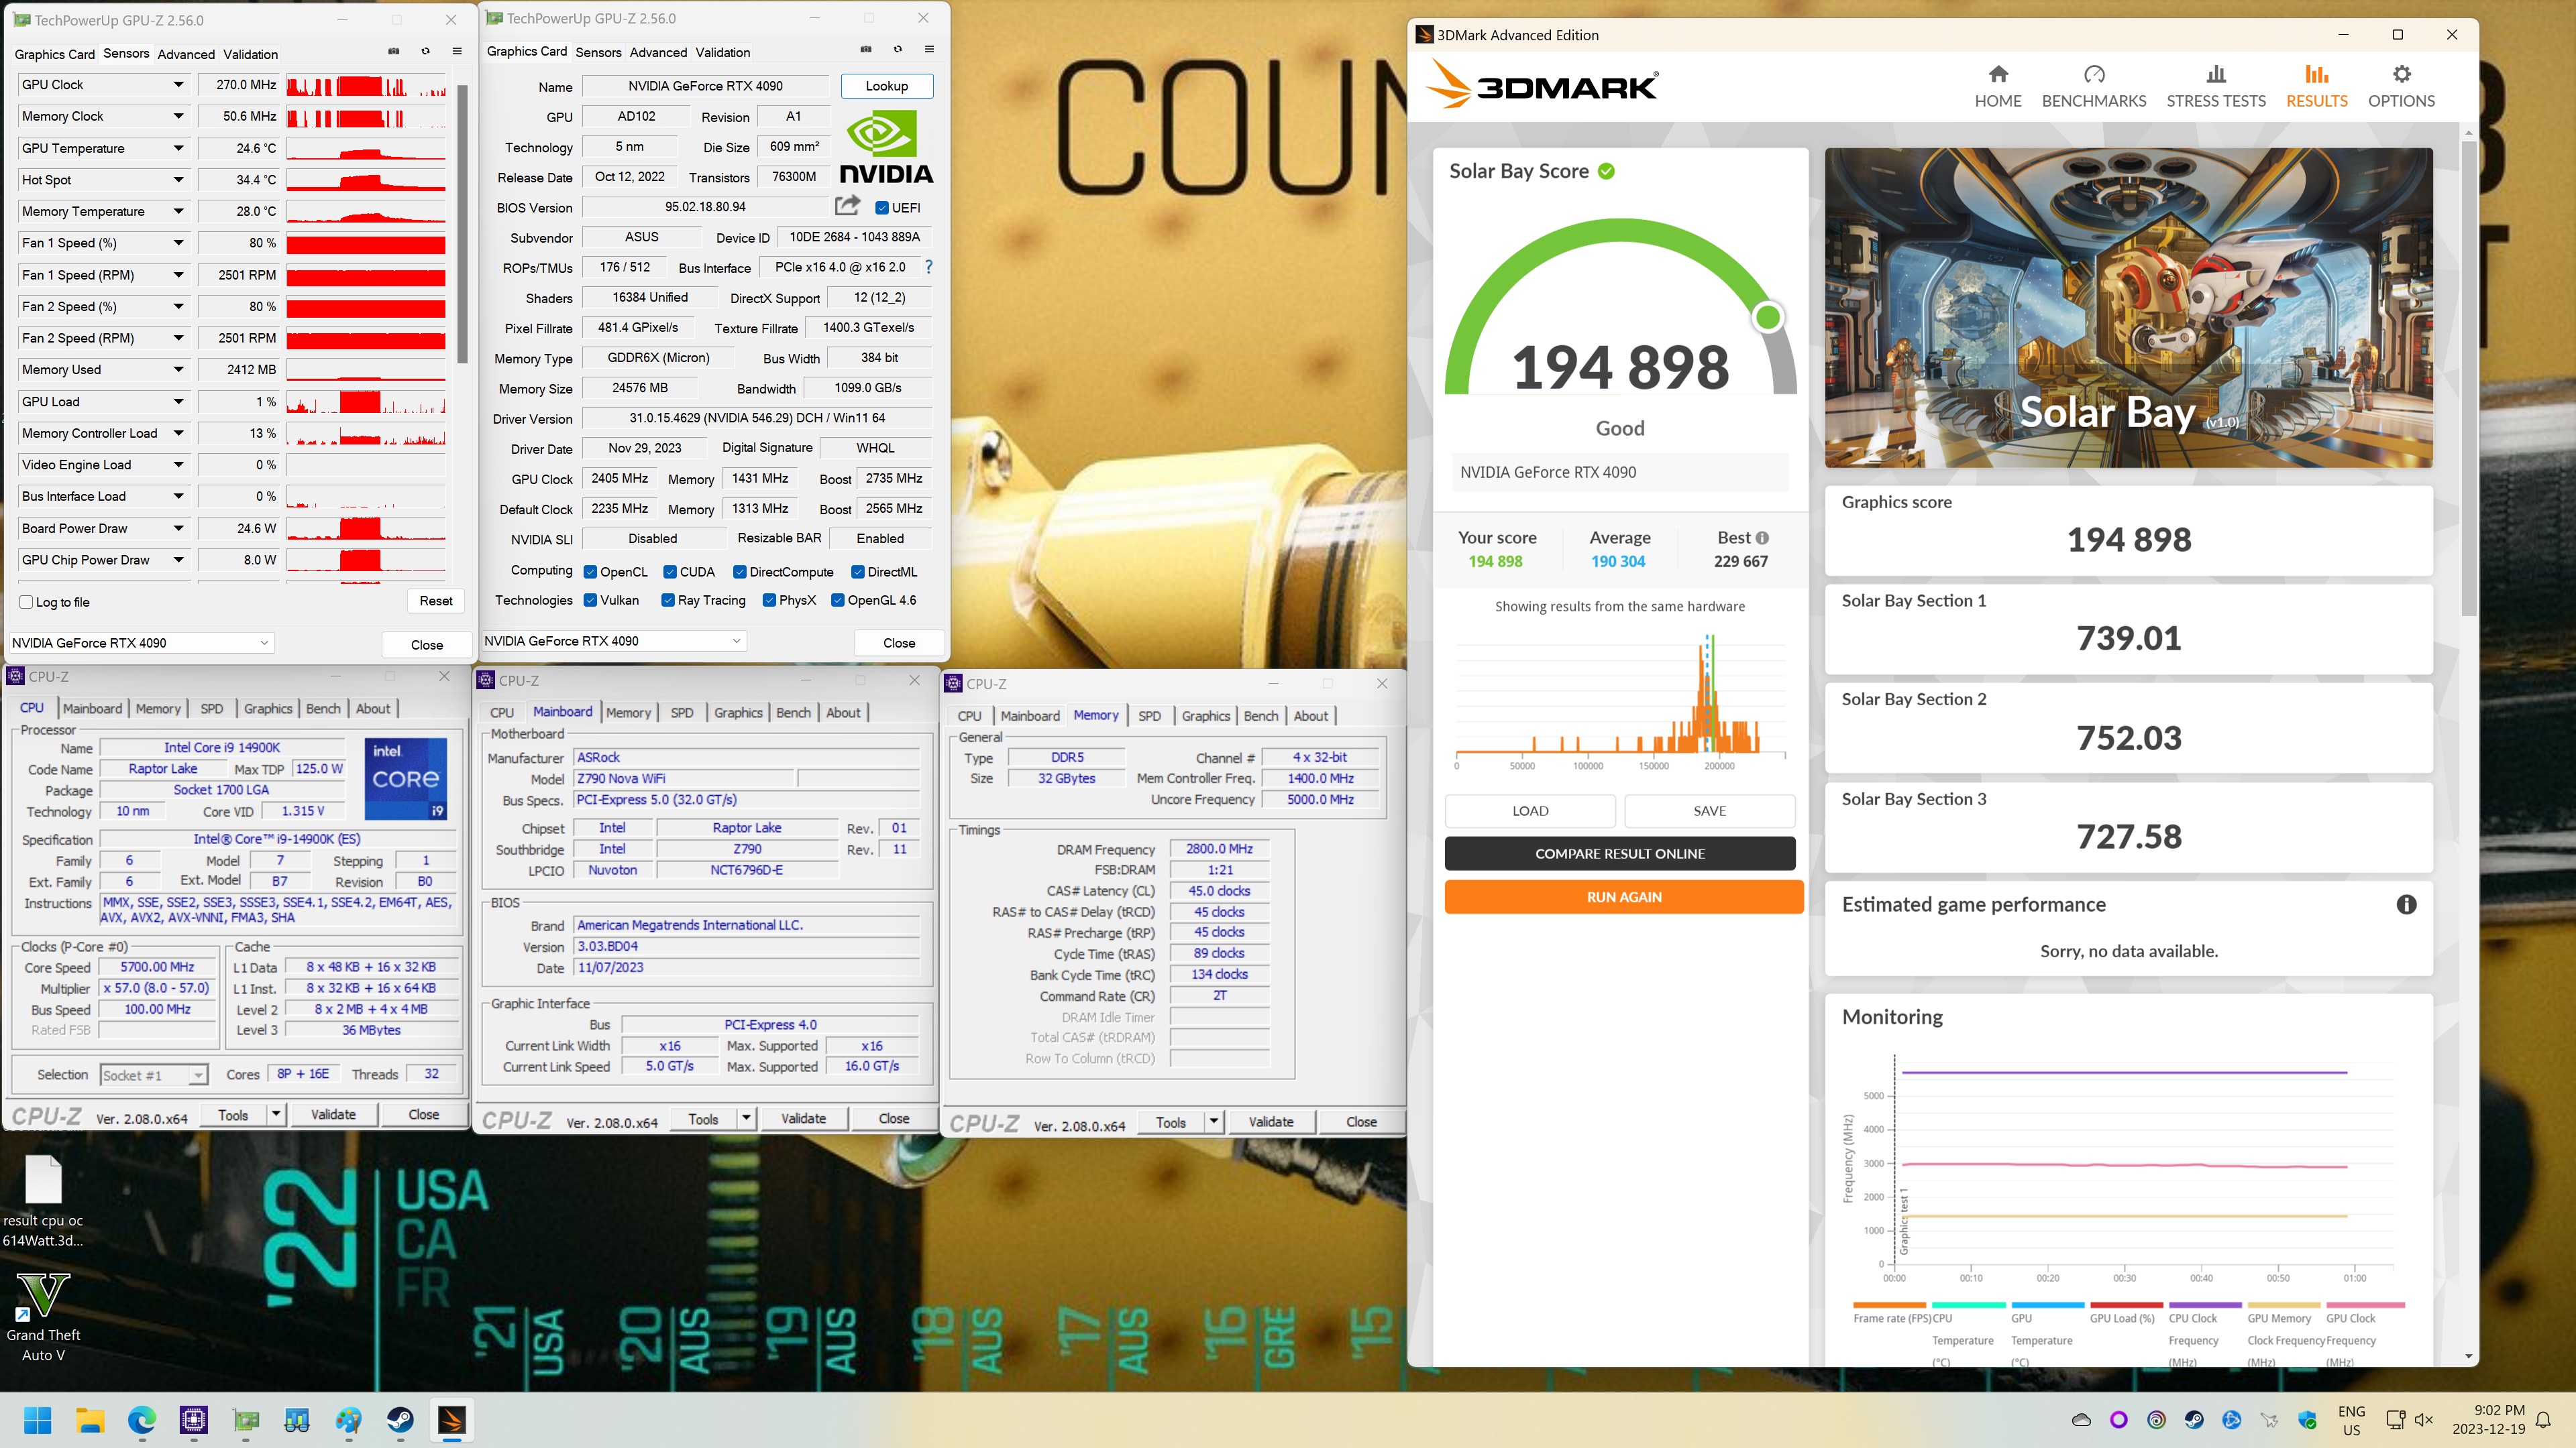The height and width of the screenshot is (1448, 2576).
Task: Open 3DMark HOME icon
Action: tap(1997, 74)
